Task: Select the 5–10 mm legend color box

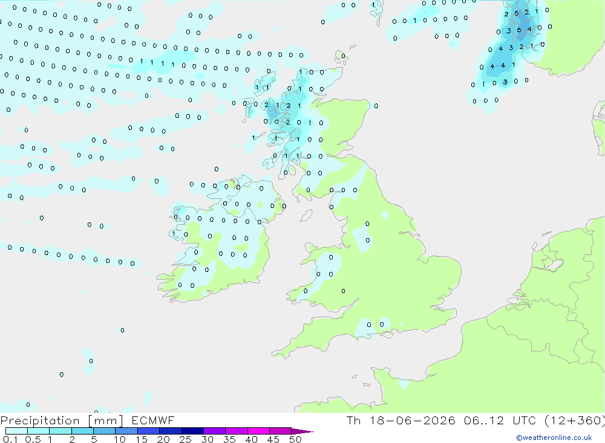Action: pyautogui.click(x=105, y=431)
